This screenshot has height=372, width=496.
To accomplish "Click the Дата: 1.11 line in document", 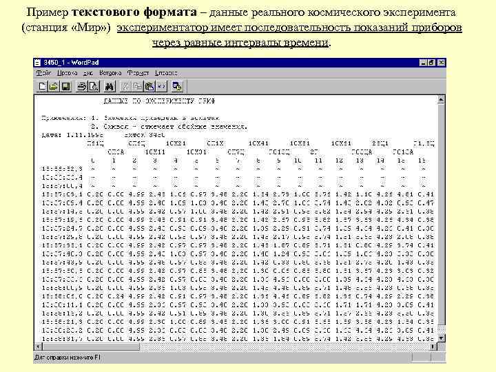I will click(103, 135).
